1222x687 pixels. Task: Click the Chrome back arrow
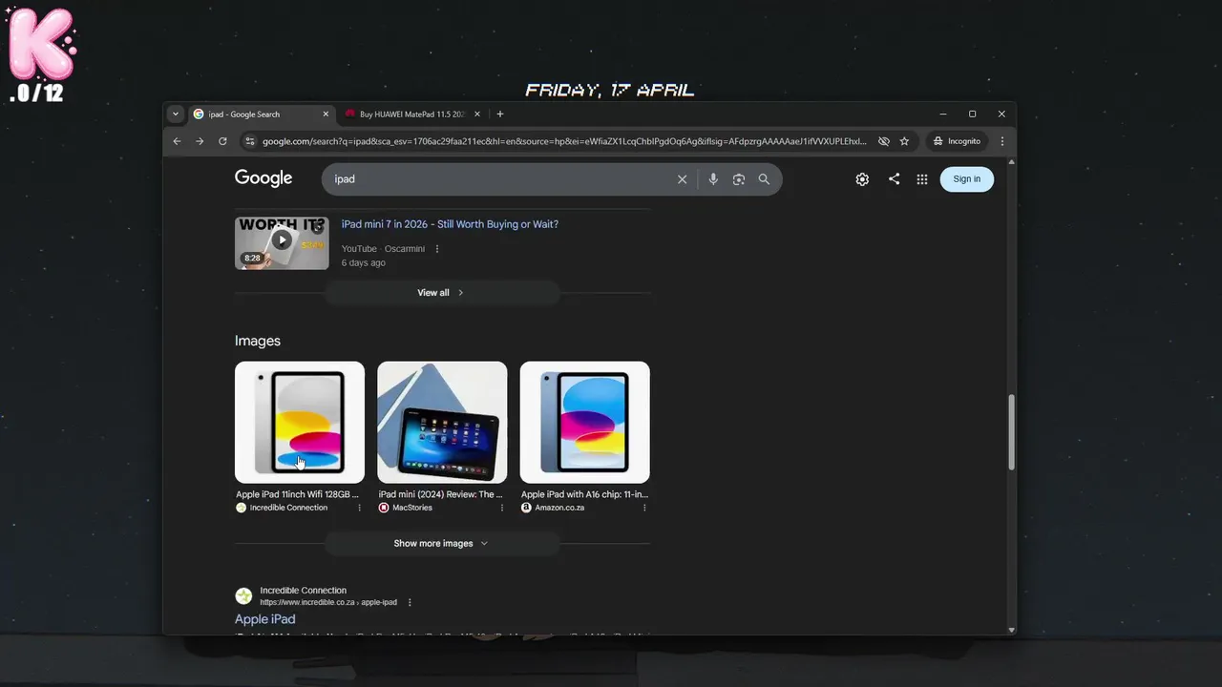(177, 141)
